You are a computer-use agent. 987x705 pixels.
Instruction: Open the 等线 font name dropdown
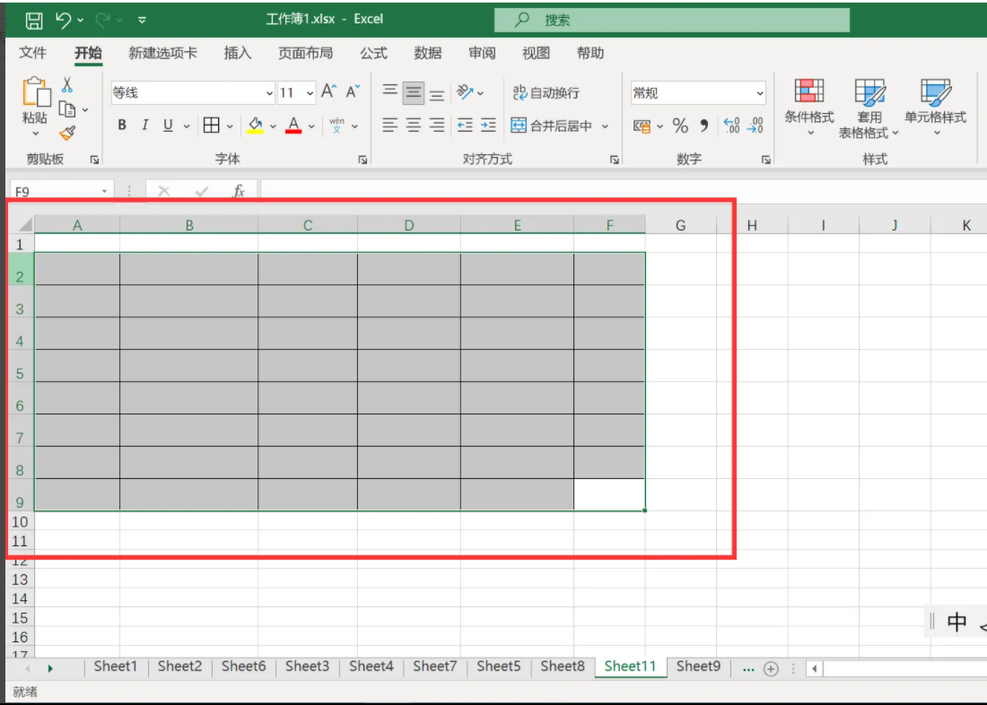269,93
